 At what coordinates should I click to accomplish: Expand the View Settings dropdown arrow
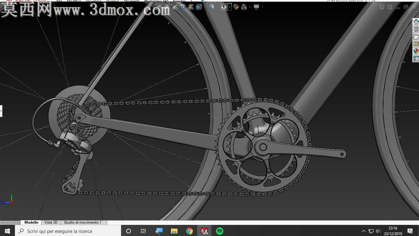[x=262, y=7]
